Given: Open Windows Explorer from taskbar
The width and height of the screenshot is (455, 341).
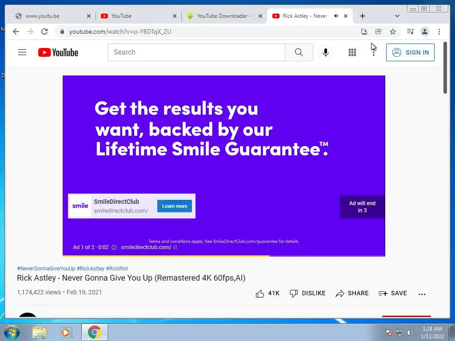Looking at the screenshot, I should 40,332.
